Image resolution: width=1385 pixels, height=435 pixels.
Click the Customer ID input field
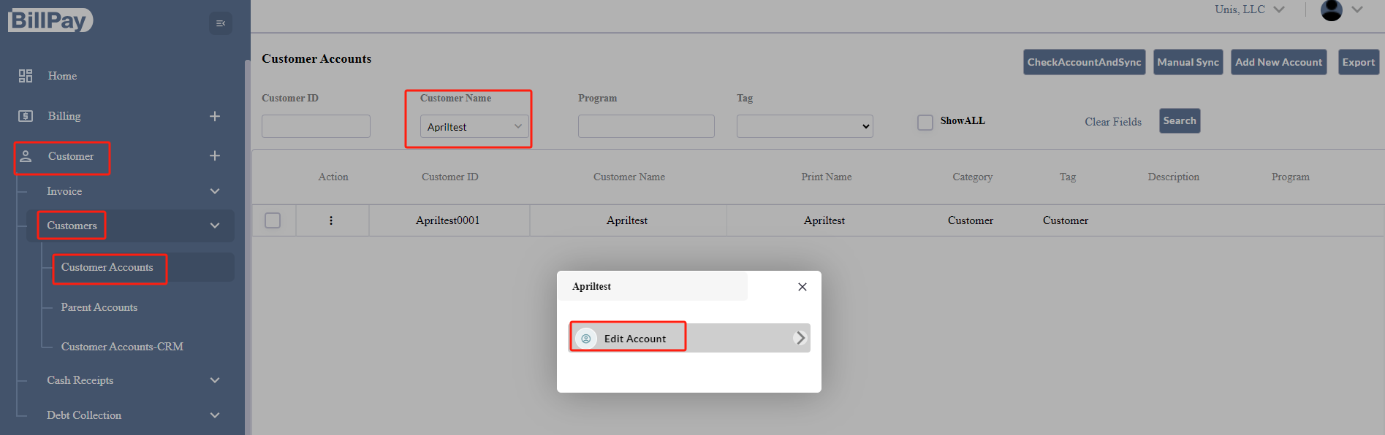(x=316, y=126)
